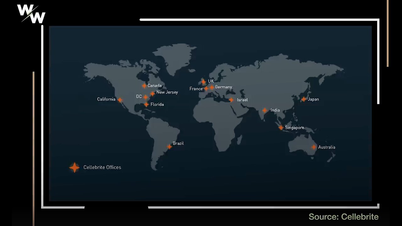Click the Canada office marker
This screenshot has width=402, height=226.
(144, 86)
